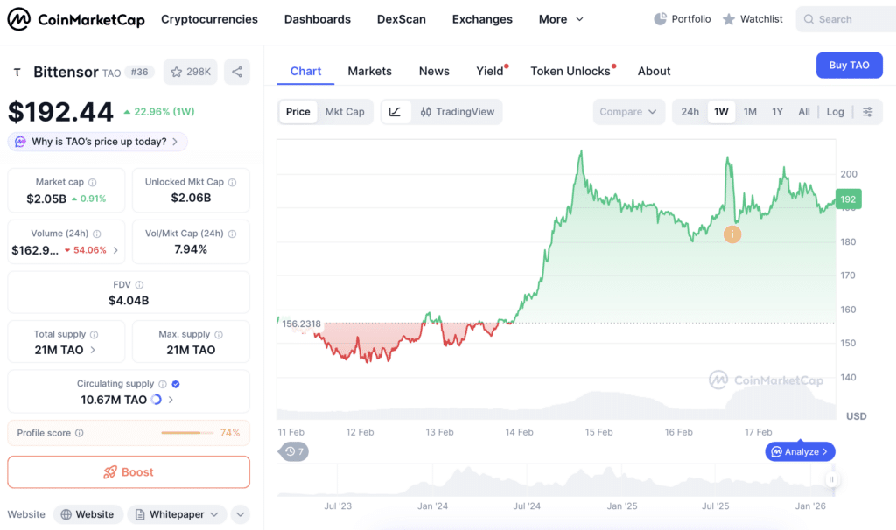This screenshot has height=530, width=896.
Task: Open Why is TAO's price up today
Action: click(98, 142)
